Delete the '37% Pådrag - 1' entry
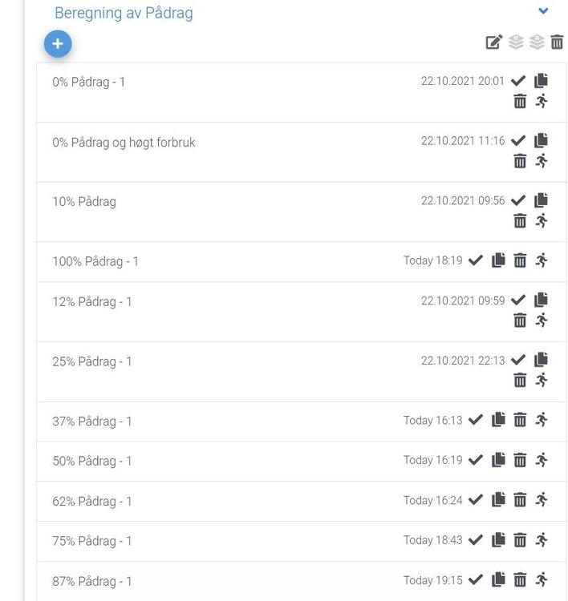The image size is (568, 601). pyautogui.click(x=520, y=420)
